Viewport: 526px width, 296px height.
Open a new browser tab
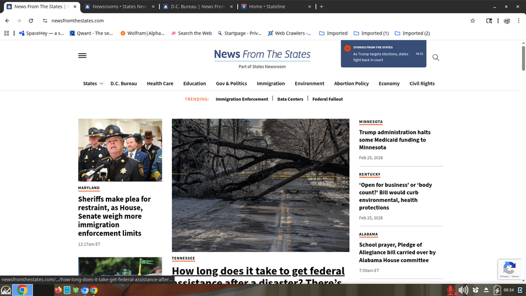click(321, 6)
